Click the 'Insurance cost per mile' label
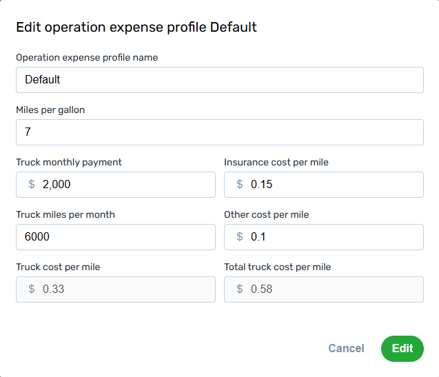 [276, 162]
